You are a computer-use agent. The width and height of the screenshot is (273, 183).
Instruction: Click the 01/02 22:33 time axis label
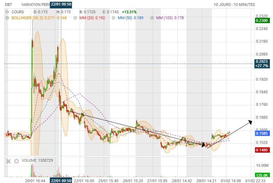tap(255, 181)
